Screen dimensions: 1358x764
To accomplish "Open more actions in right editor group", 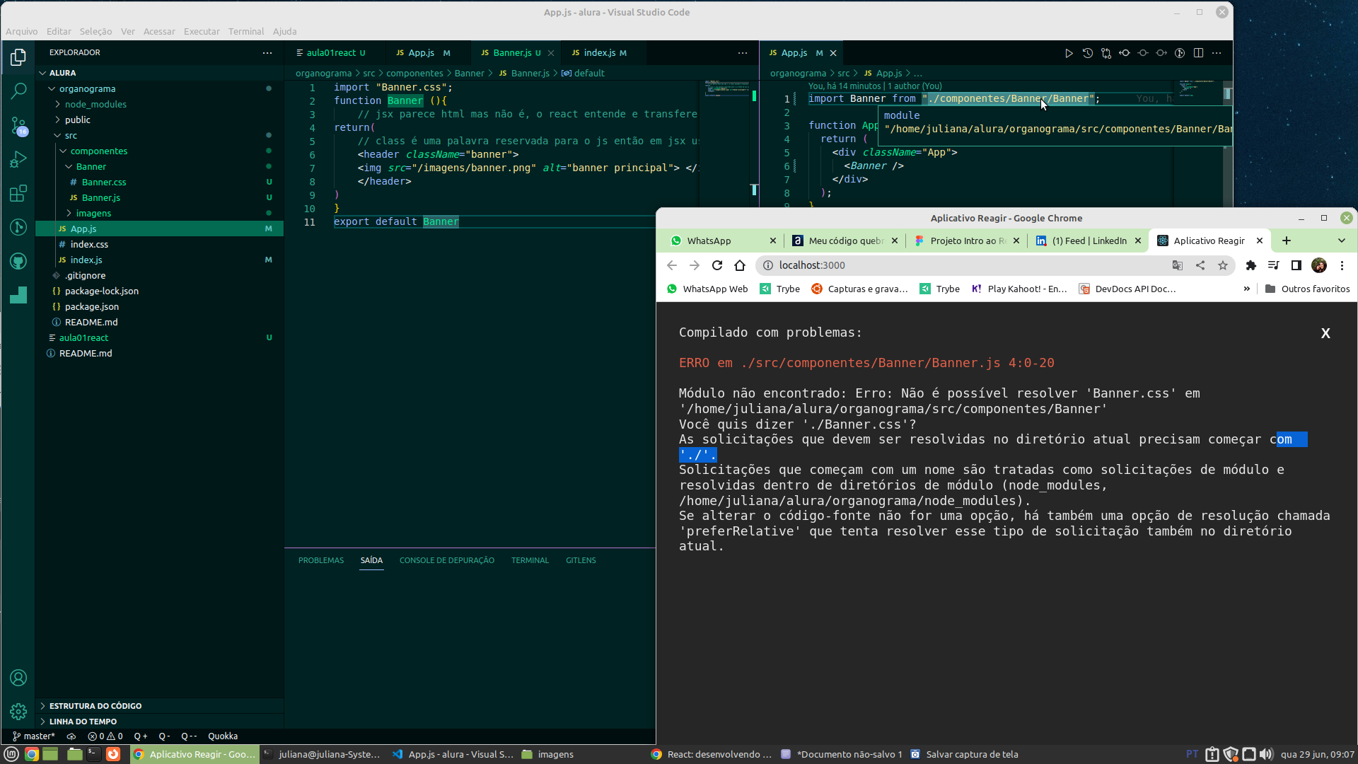I will 1217,53.
